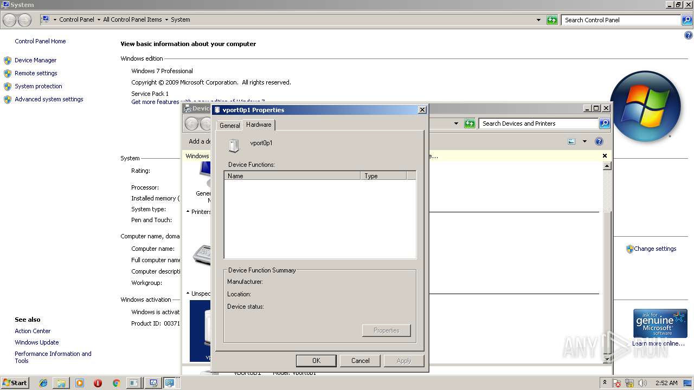Open Action Center flag in tray
Screen dimensions: 694x390
617,383
